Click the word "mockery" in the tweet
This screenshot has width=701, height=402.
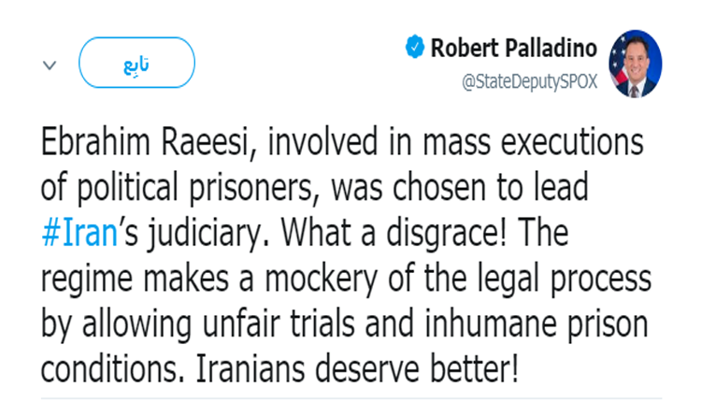tap(322, 280)
